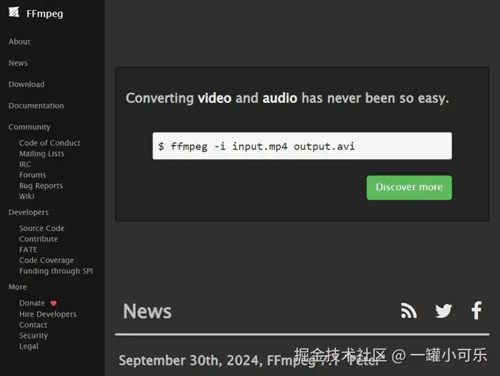Select Community in the sidebar
This screenshot has width=500, height=376.
[29, 127]
